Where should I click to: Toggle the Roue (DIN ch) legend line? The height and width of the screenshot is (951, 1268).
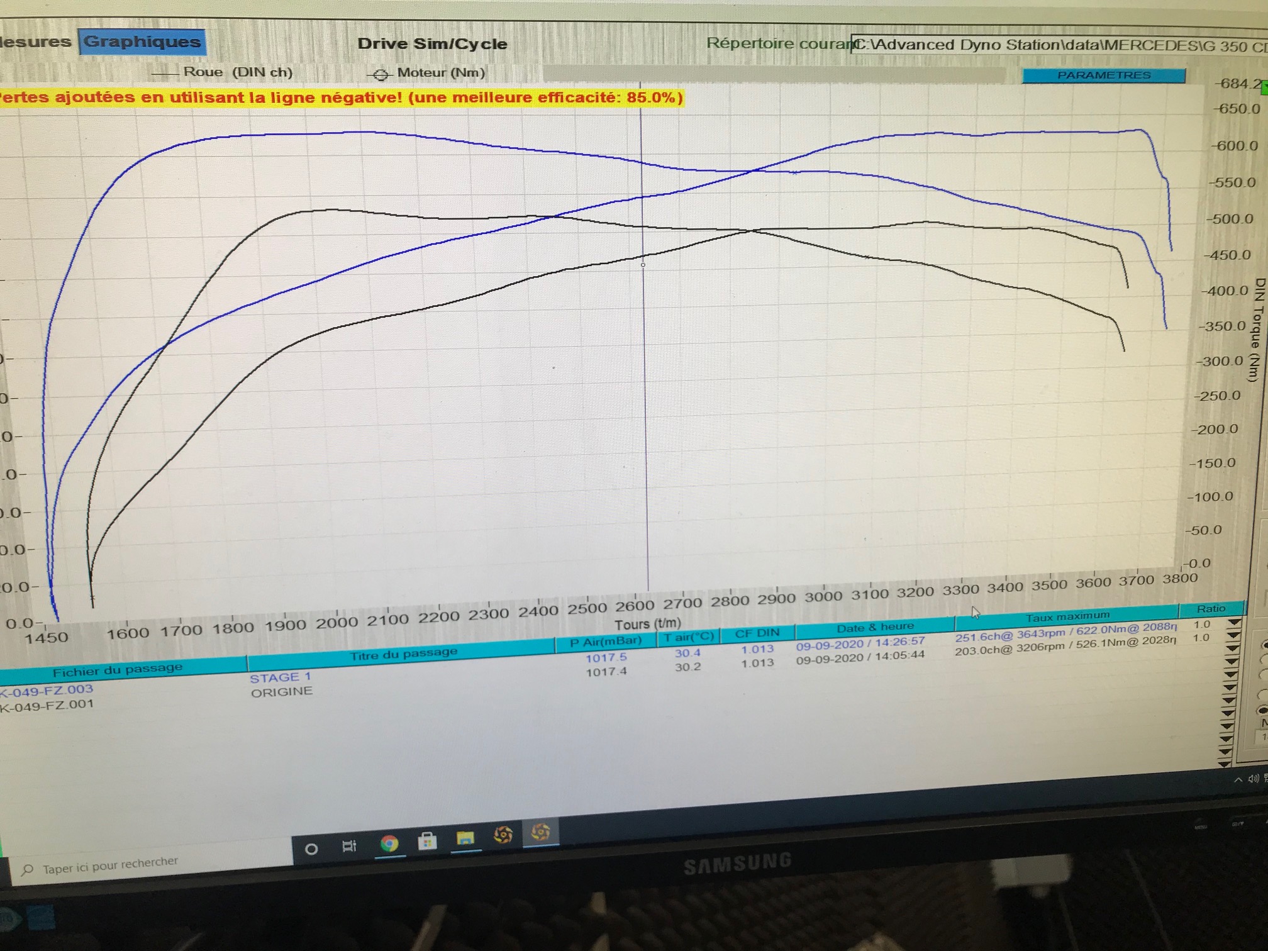(165, 74)
